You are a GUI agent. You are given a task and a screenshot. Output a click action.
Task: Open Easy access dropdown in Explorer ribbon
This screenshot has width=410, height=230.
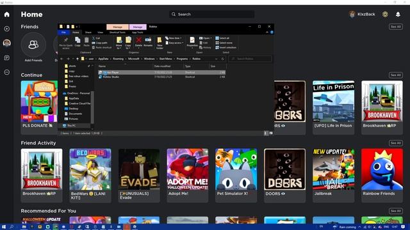(x=174, y=43)
